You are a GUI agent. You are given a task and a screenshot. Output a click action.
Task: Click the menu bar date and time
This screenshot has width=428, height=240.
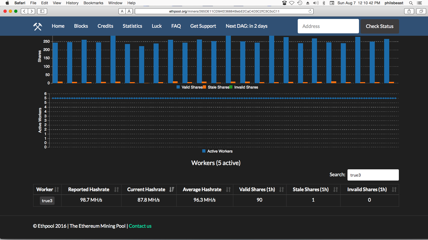tap(359, 3)
